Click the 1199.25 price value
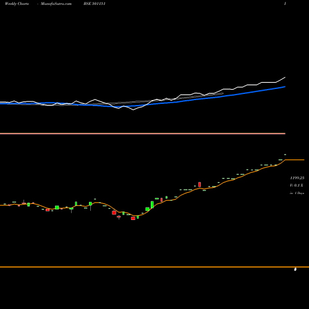Image resolution: width=309 pixels, height=309 pixels. (297, 178)
